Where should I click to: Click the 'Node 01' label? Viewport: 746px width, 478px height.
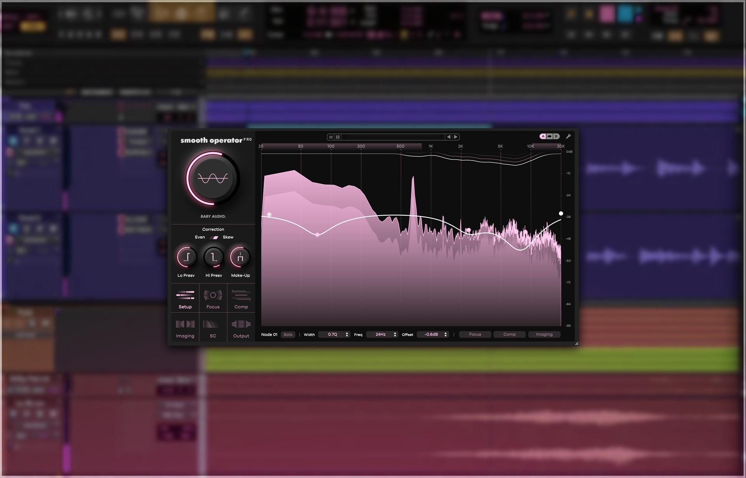point(269,335)
